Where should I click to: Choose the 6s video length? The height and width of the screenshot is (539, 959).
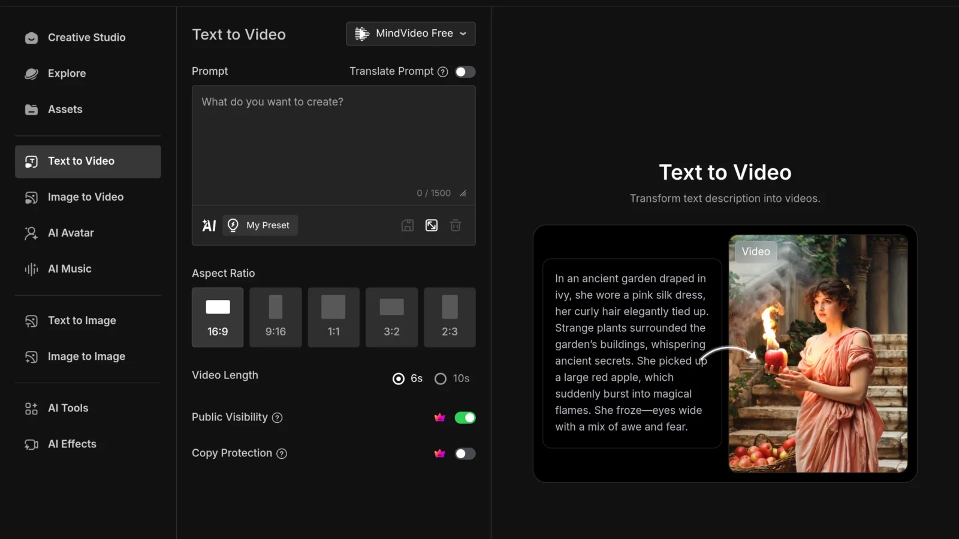[x=408, y=378]
